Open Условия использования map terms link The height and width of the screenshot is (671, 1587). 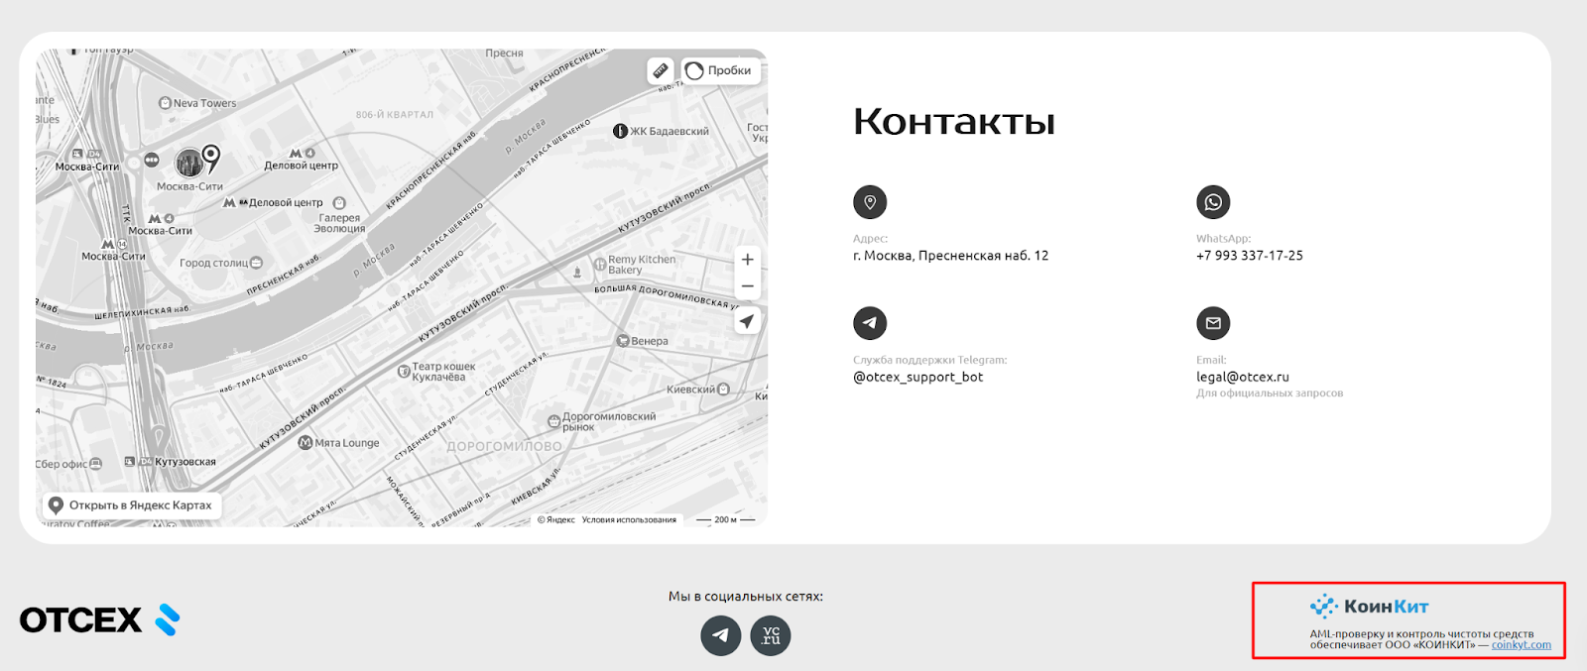pos(629,519)
